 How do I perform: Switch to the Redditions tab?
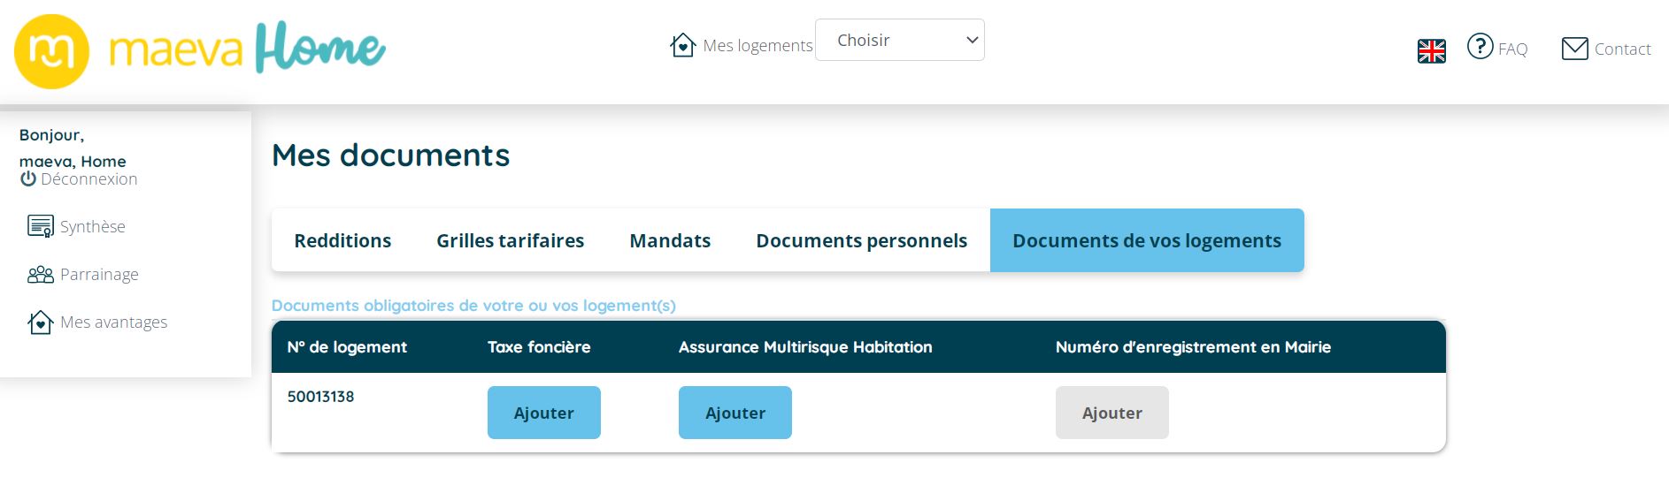pyautogui.click(x=342, y=241)
